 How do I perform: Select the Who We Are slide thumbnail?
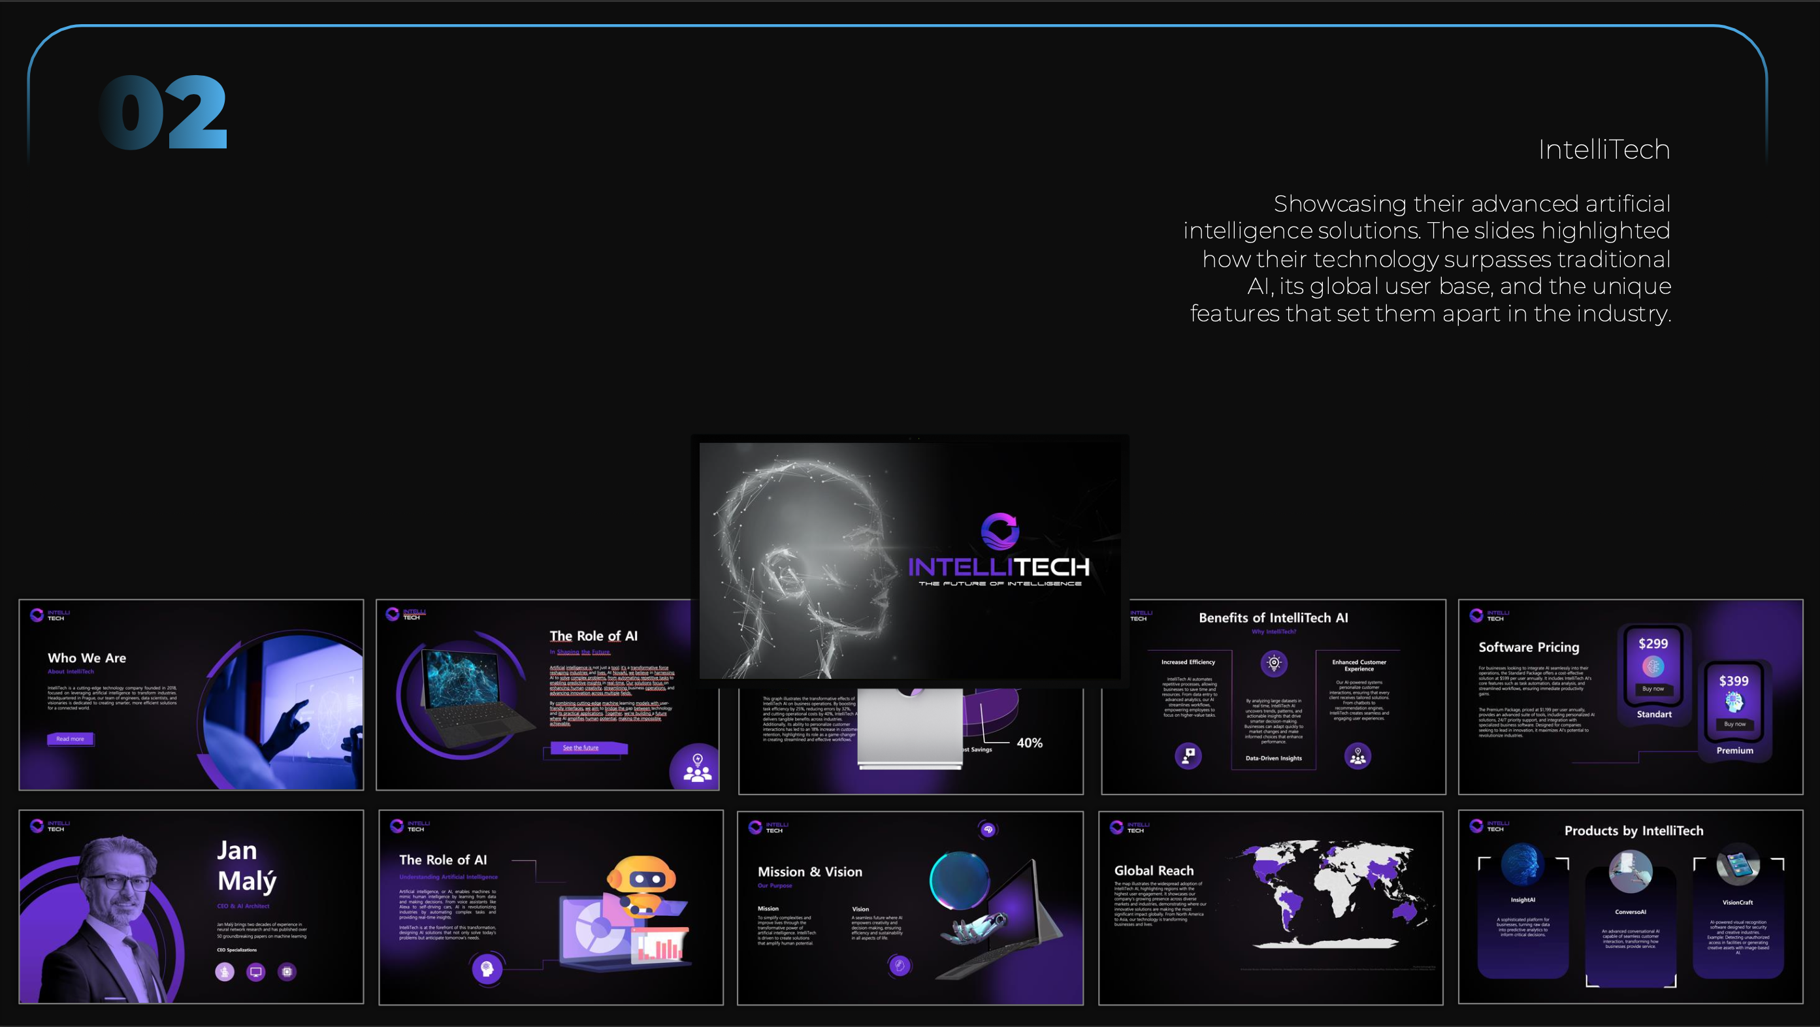tap(191, 694)
